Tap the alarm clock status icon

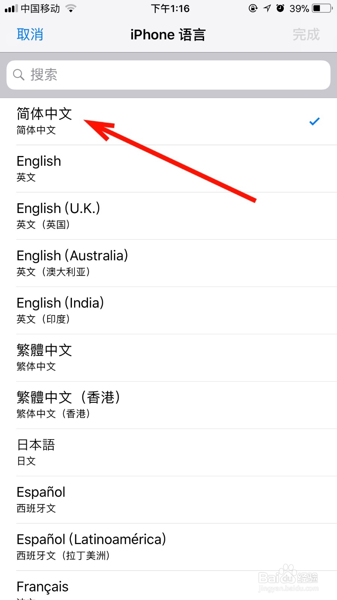click(280, 8)
